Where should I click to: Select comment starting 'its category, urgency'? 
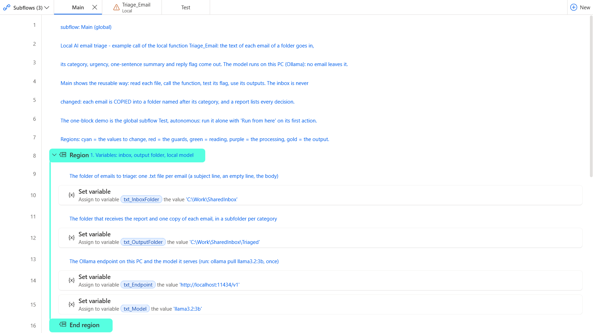tap(204, 64)
